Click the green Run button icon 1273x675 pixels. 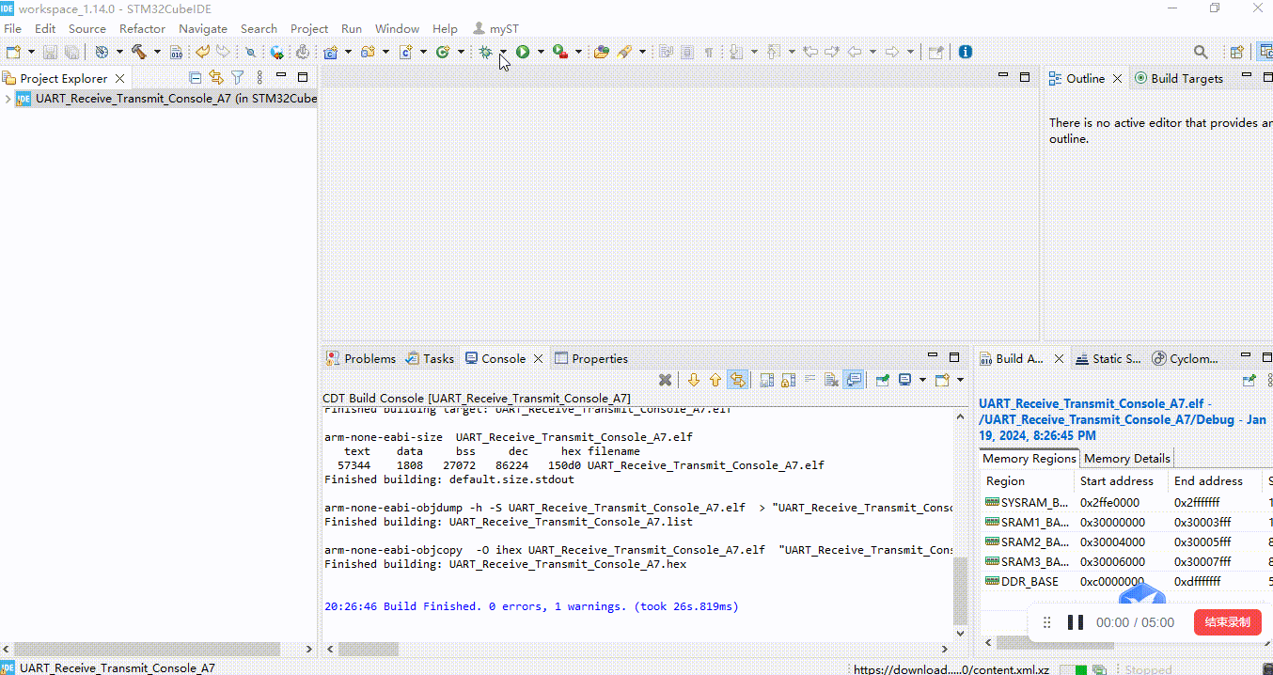click(523, 52)
